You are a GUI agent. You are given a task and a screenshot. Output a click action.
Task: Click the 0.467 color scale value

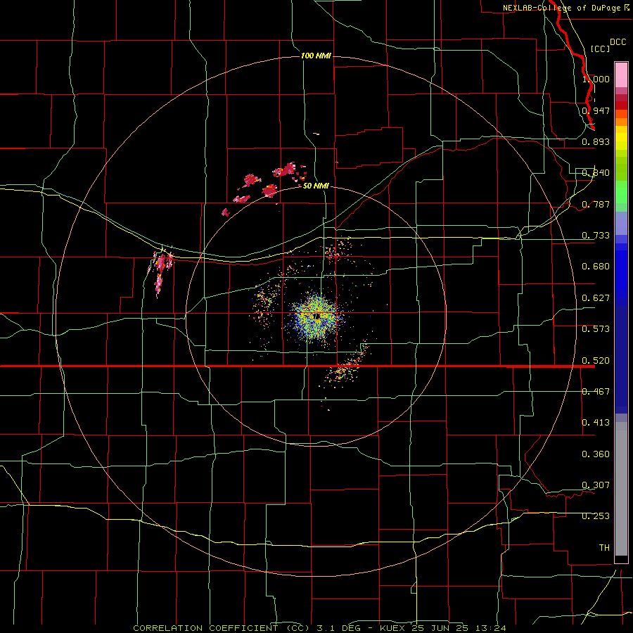pyautogui.click(x=596, y=392)
